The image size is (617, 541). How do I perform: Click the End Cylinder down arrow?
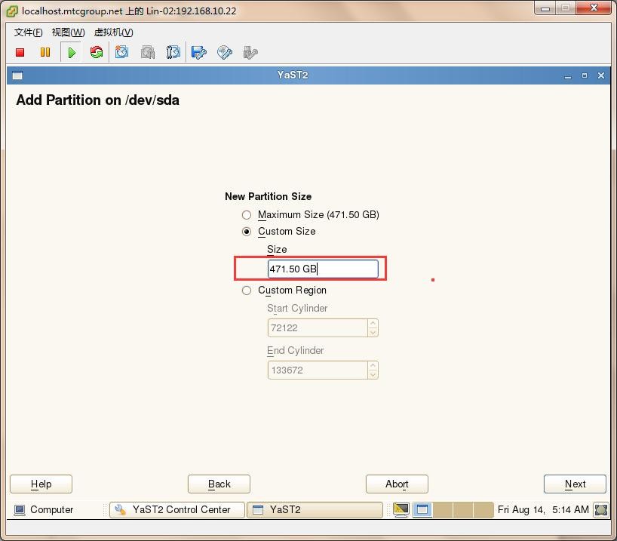[x=373, y=374]
